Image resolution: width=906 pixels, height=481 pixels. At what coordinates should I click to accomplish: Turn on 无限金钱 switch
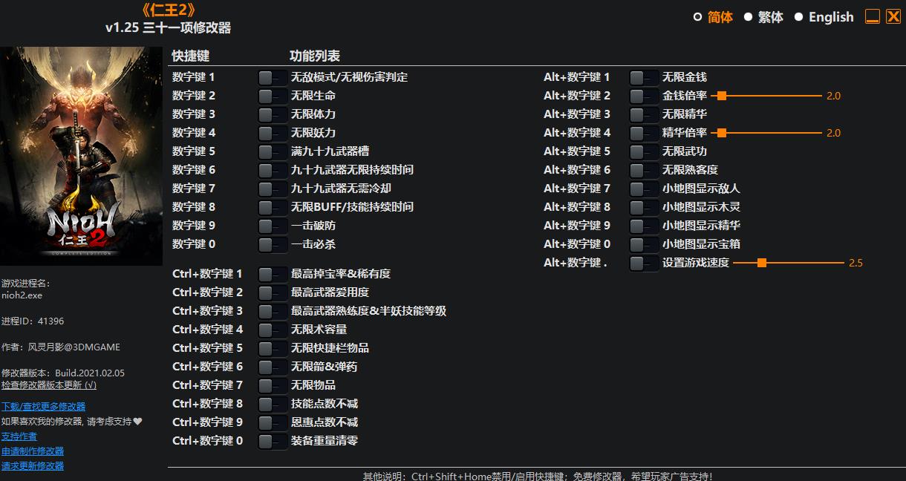644,77
